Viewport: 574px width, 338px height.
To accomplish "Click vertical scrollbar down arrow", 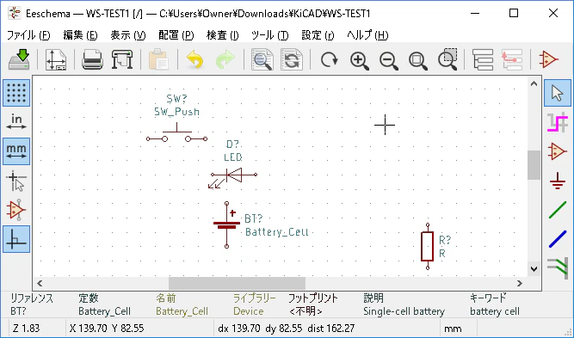I will [534, 269].
